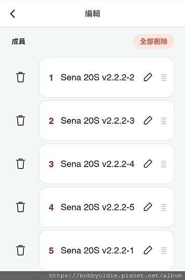Select member card 5 Sena 20S v2.2.2-1
This screenshot has width=185, height=280.
point(106,251)
